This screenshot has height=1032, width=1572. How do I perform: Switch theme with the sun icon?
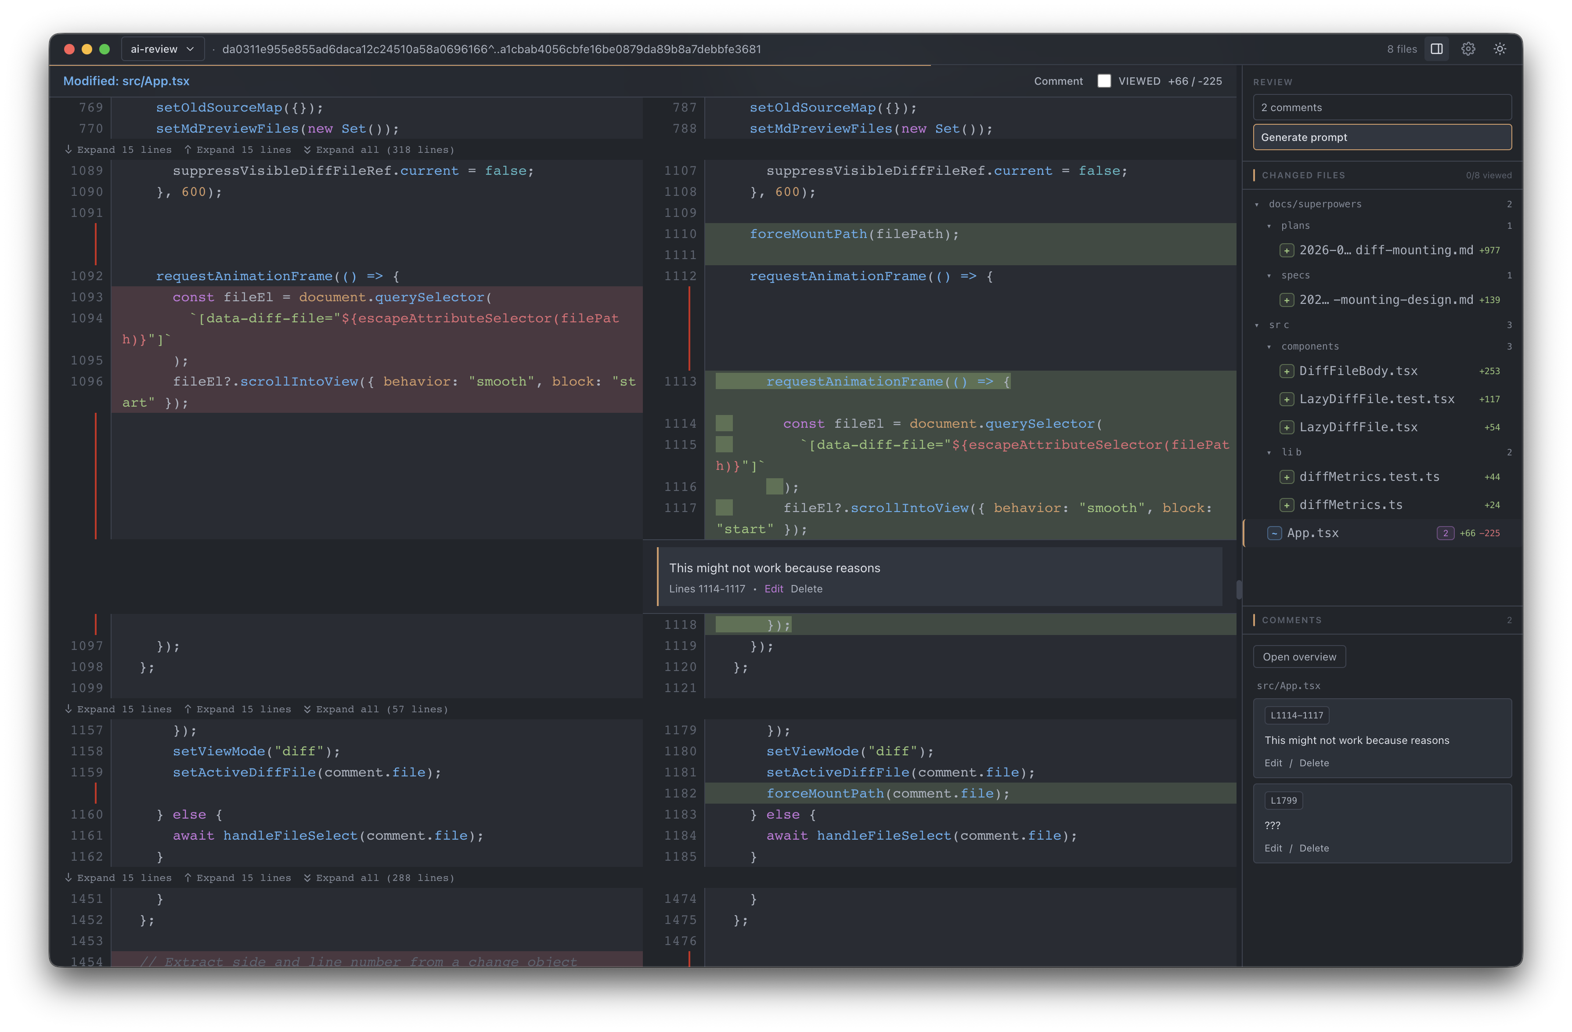pyautogui.click(x=1500, y=49)
